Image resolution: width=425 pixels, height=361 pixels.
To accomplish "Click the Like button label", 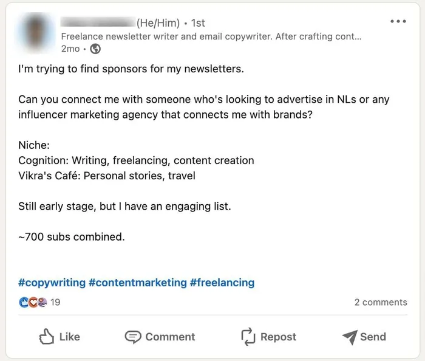I will click(x=69, y=337).
